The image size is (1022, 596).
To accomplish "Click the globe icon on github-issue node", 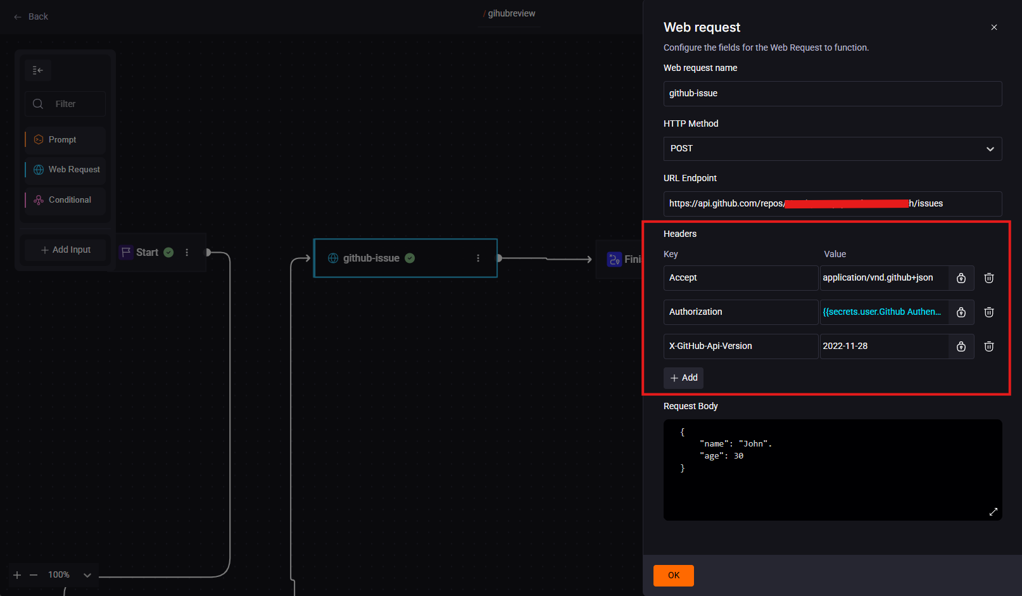I will click(x=332, y=258).
